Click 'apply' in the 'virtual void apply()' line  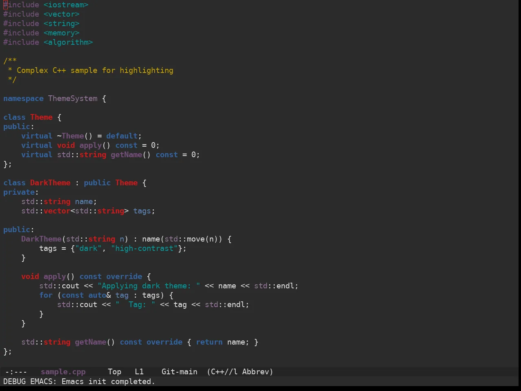tap(90, 145)
